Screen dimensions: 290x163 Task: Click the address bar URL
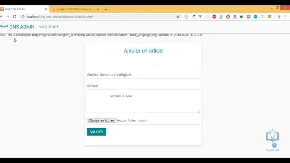pos(60,17)
